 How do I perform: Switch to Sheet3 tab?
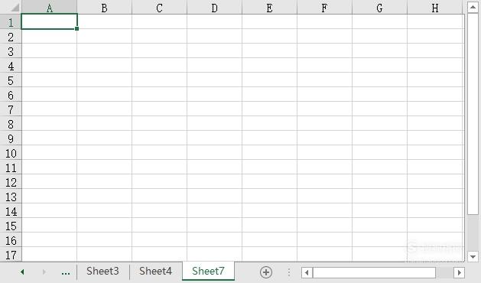[x=102, y=272]
